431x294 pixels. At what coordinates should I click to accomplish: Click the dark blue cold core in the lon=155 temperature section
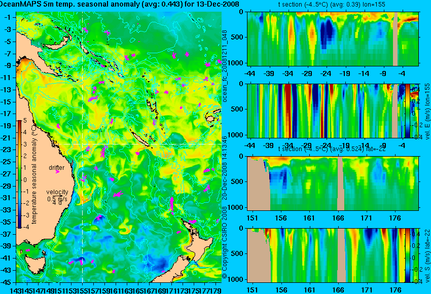pos(327,33)
